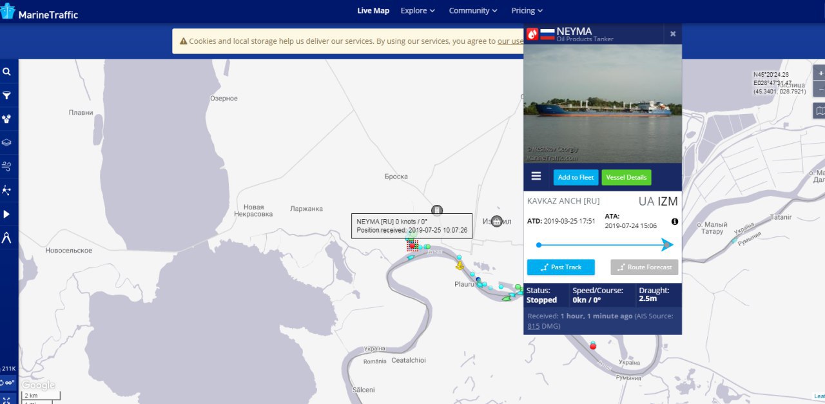Open the map type selector icon
The width and height of the screenshot is (825, 404).
click(820, 111)
